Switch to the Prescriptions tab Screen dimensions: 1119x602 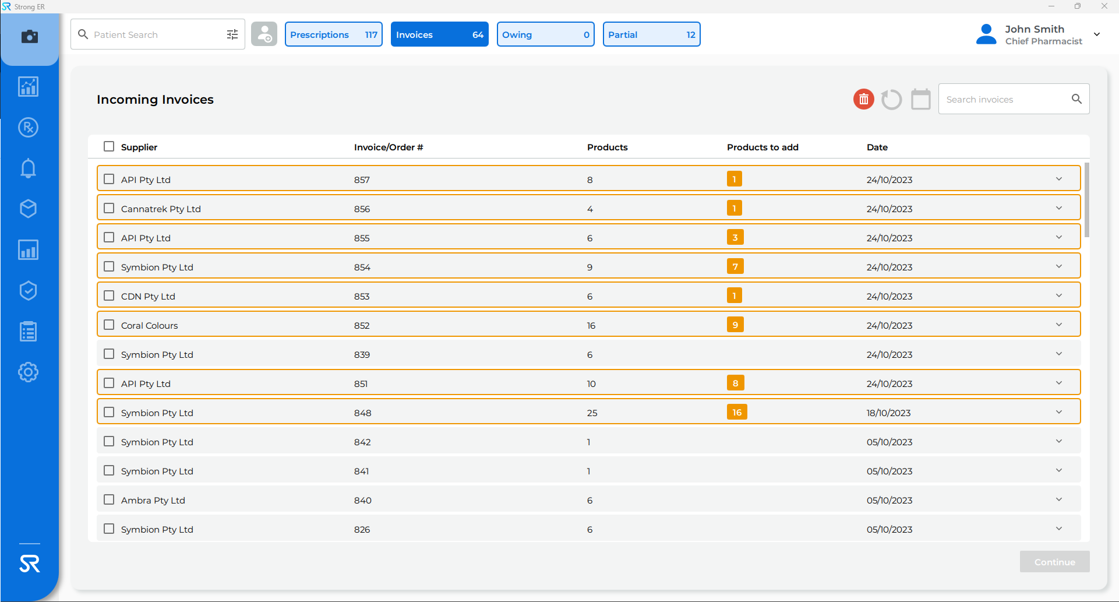tap(333, 34)
